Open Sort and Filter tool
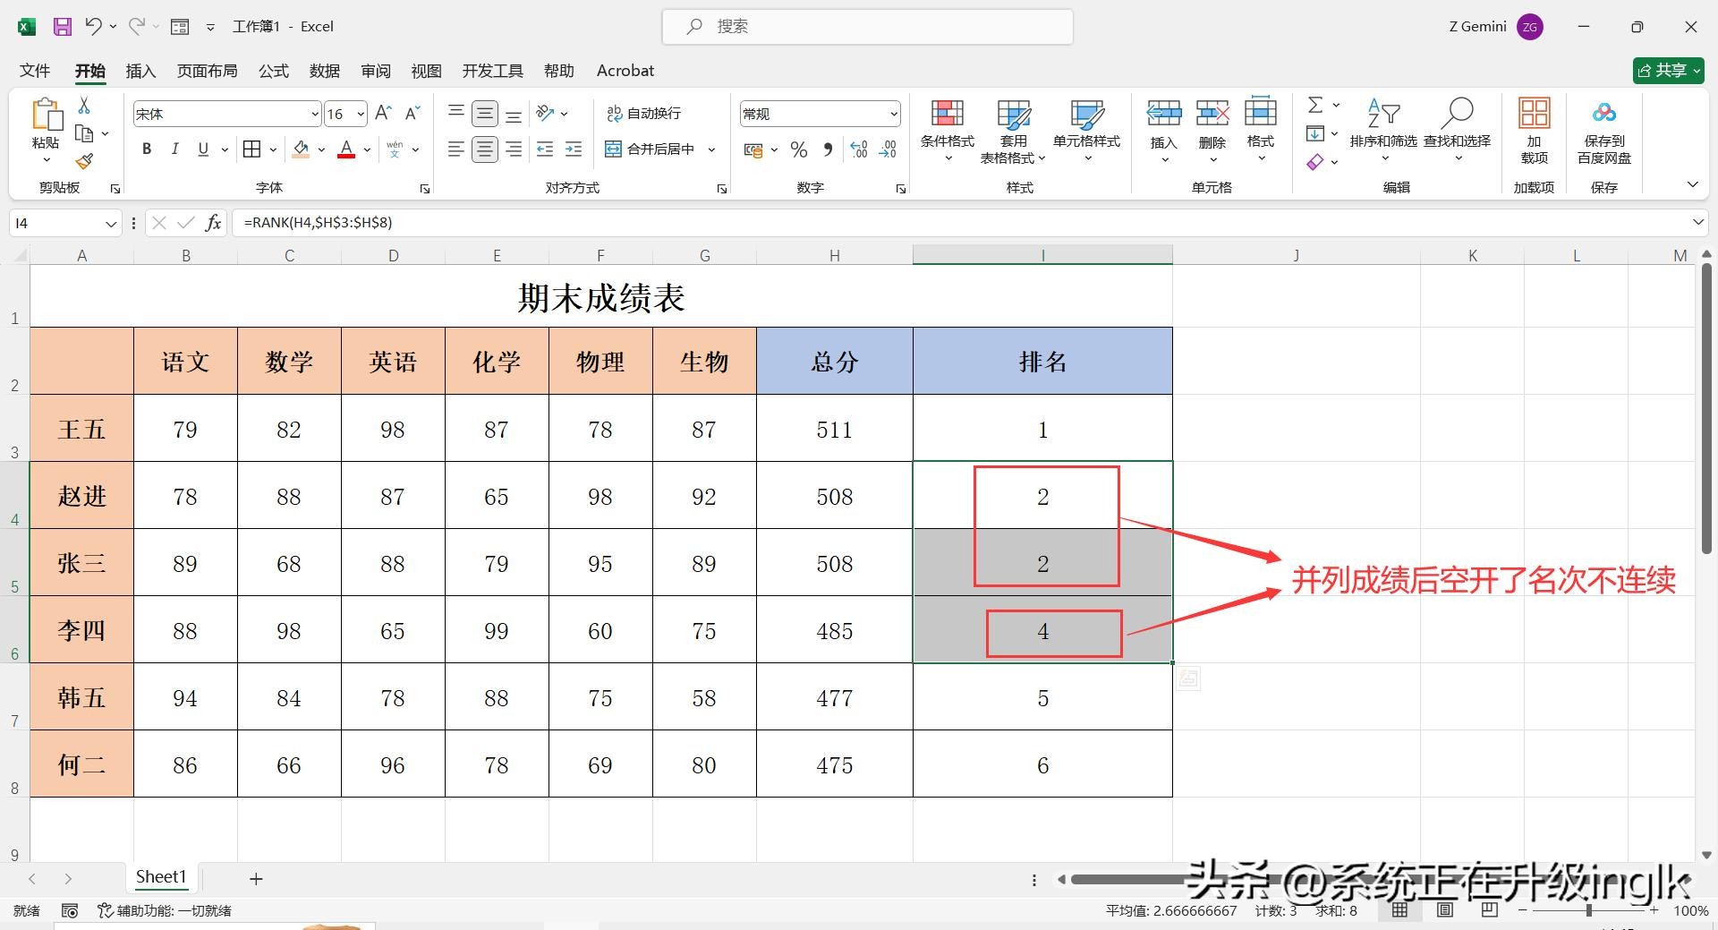The image size is (1718, 930). tap(1382, 114)
